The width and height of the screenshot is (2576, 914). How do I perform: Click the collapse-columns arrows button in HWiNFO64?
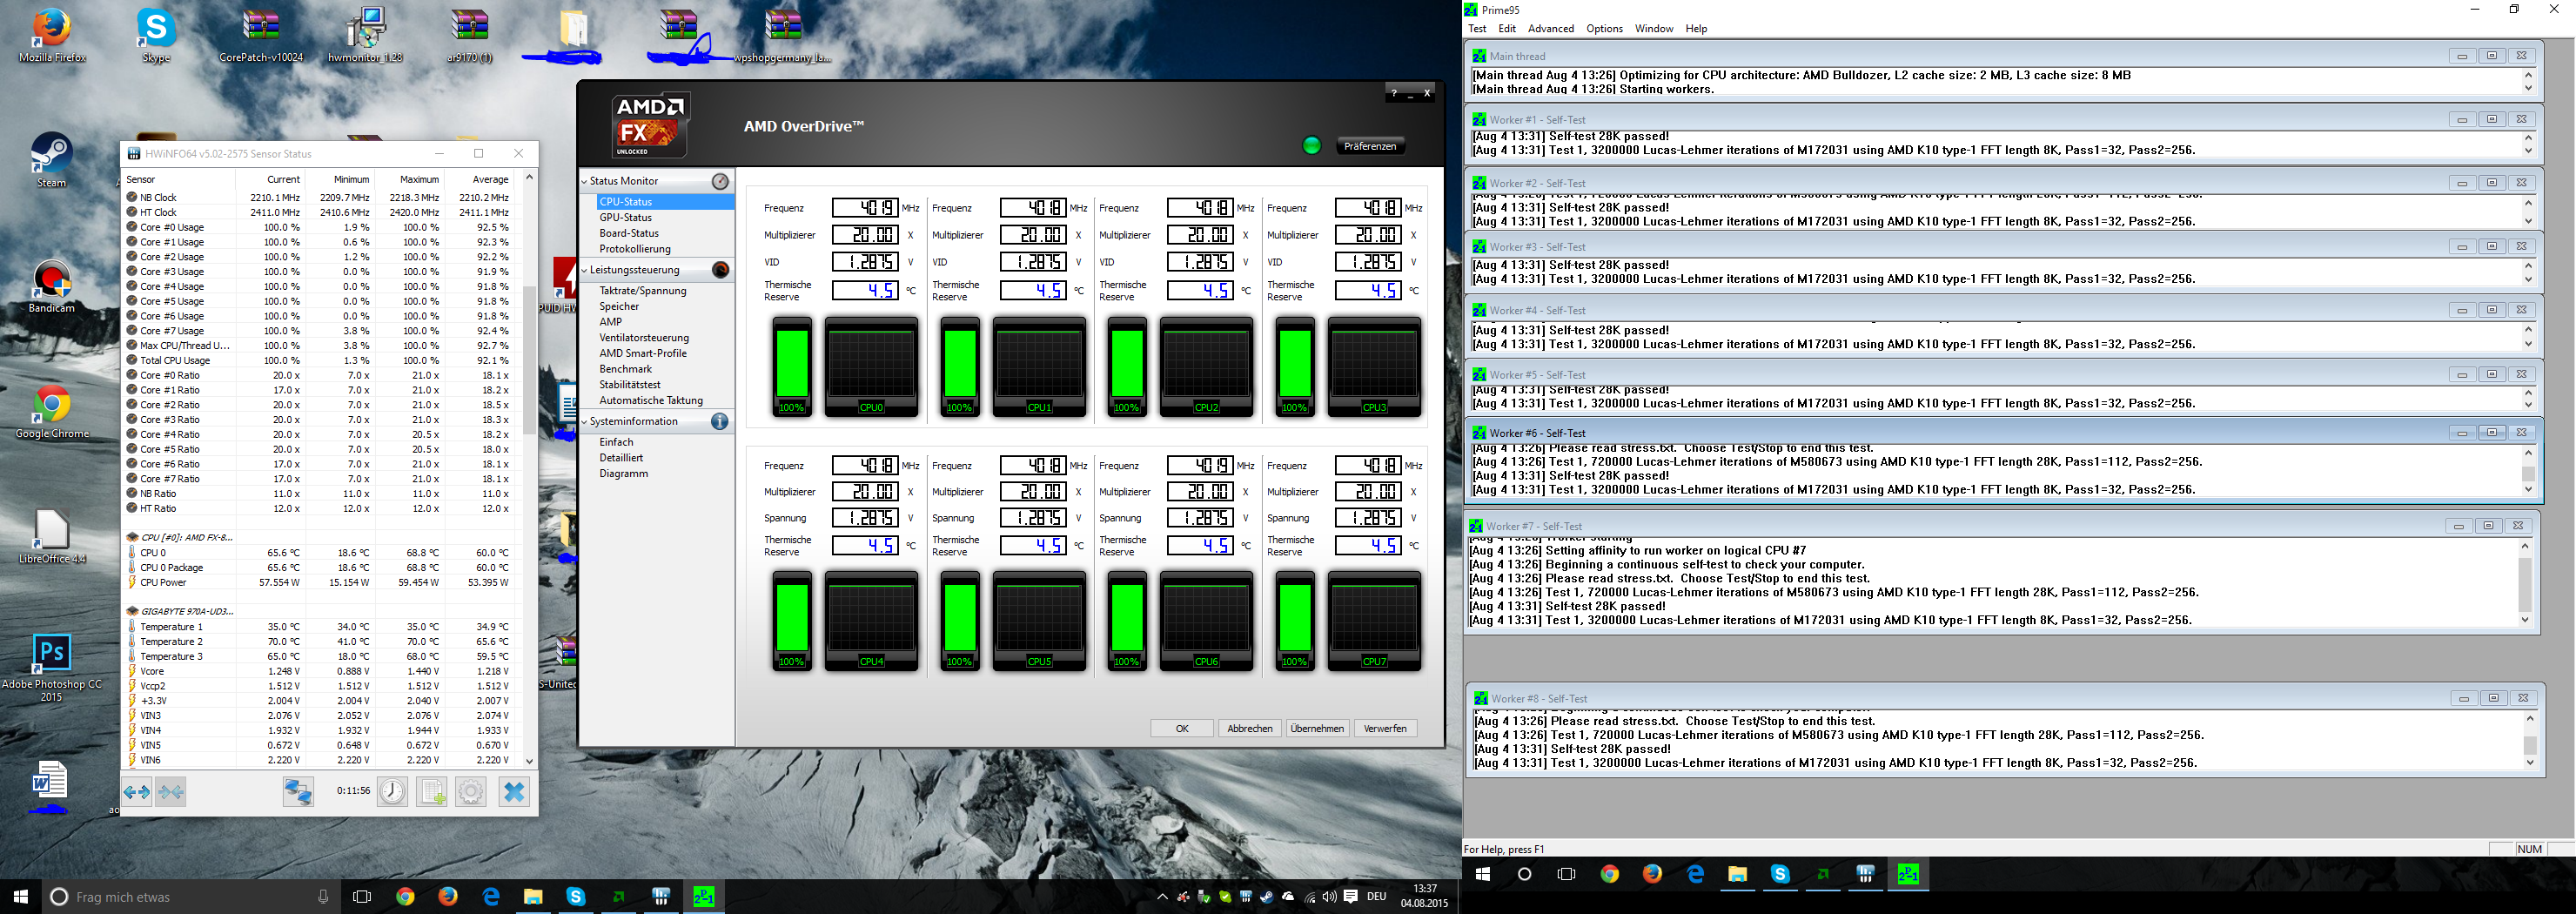tap(171, 792)
